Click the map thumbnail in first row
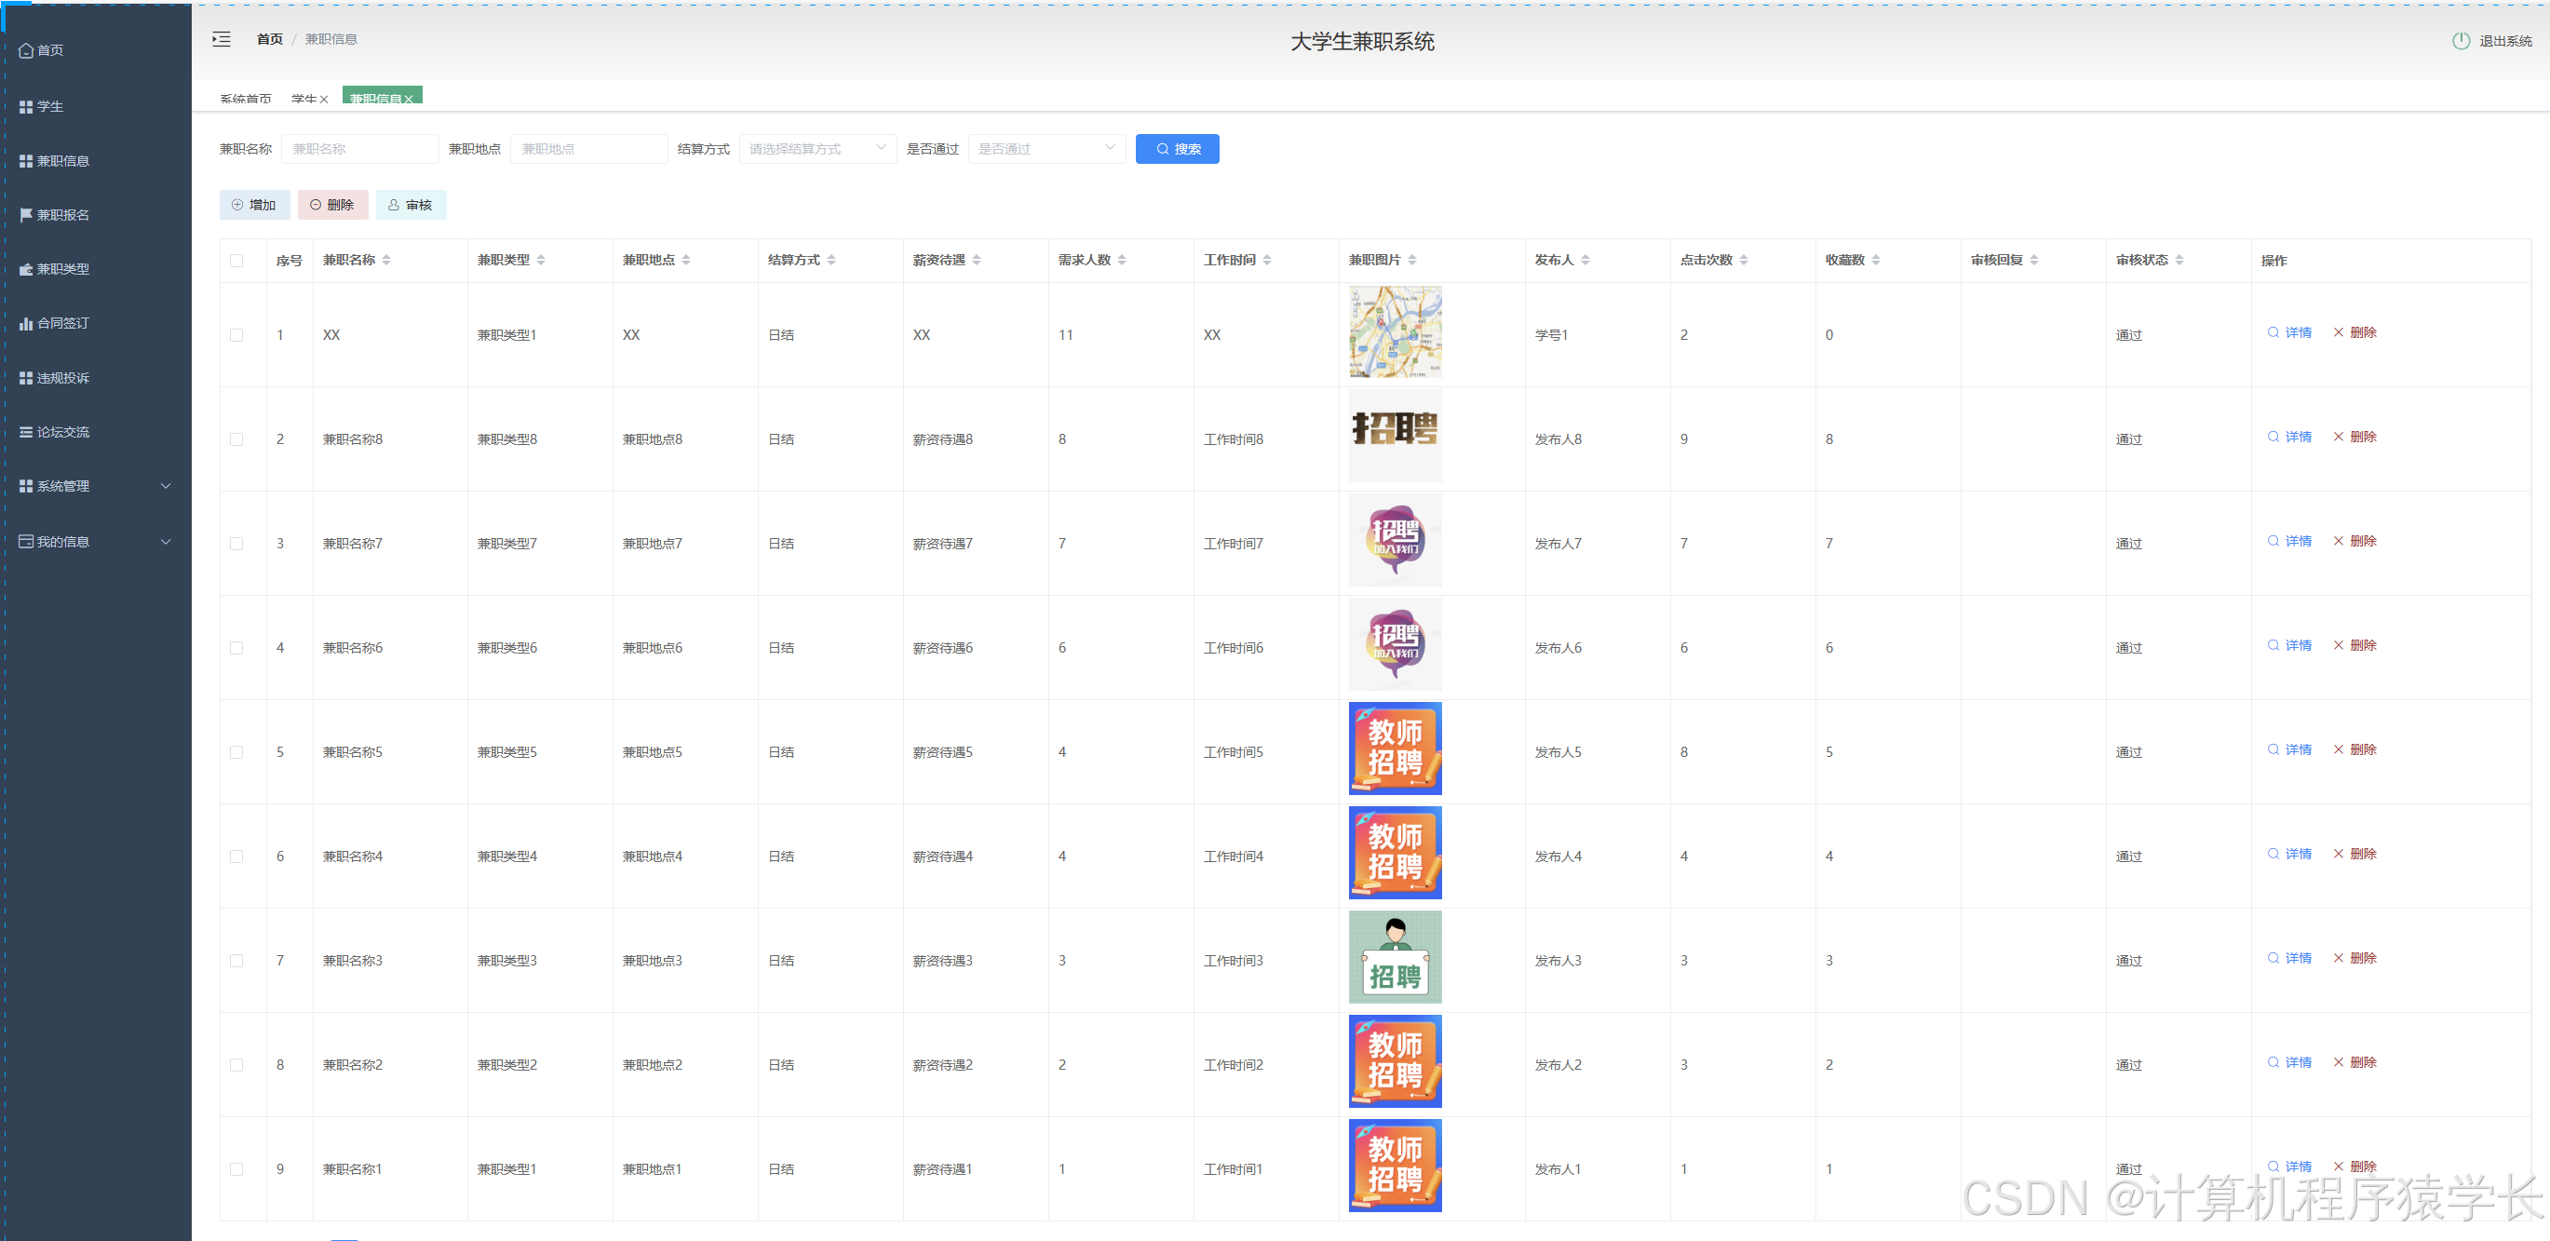This screenshot has width=2550, height=1241. pyautogui.click(x=1394, y=332)
